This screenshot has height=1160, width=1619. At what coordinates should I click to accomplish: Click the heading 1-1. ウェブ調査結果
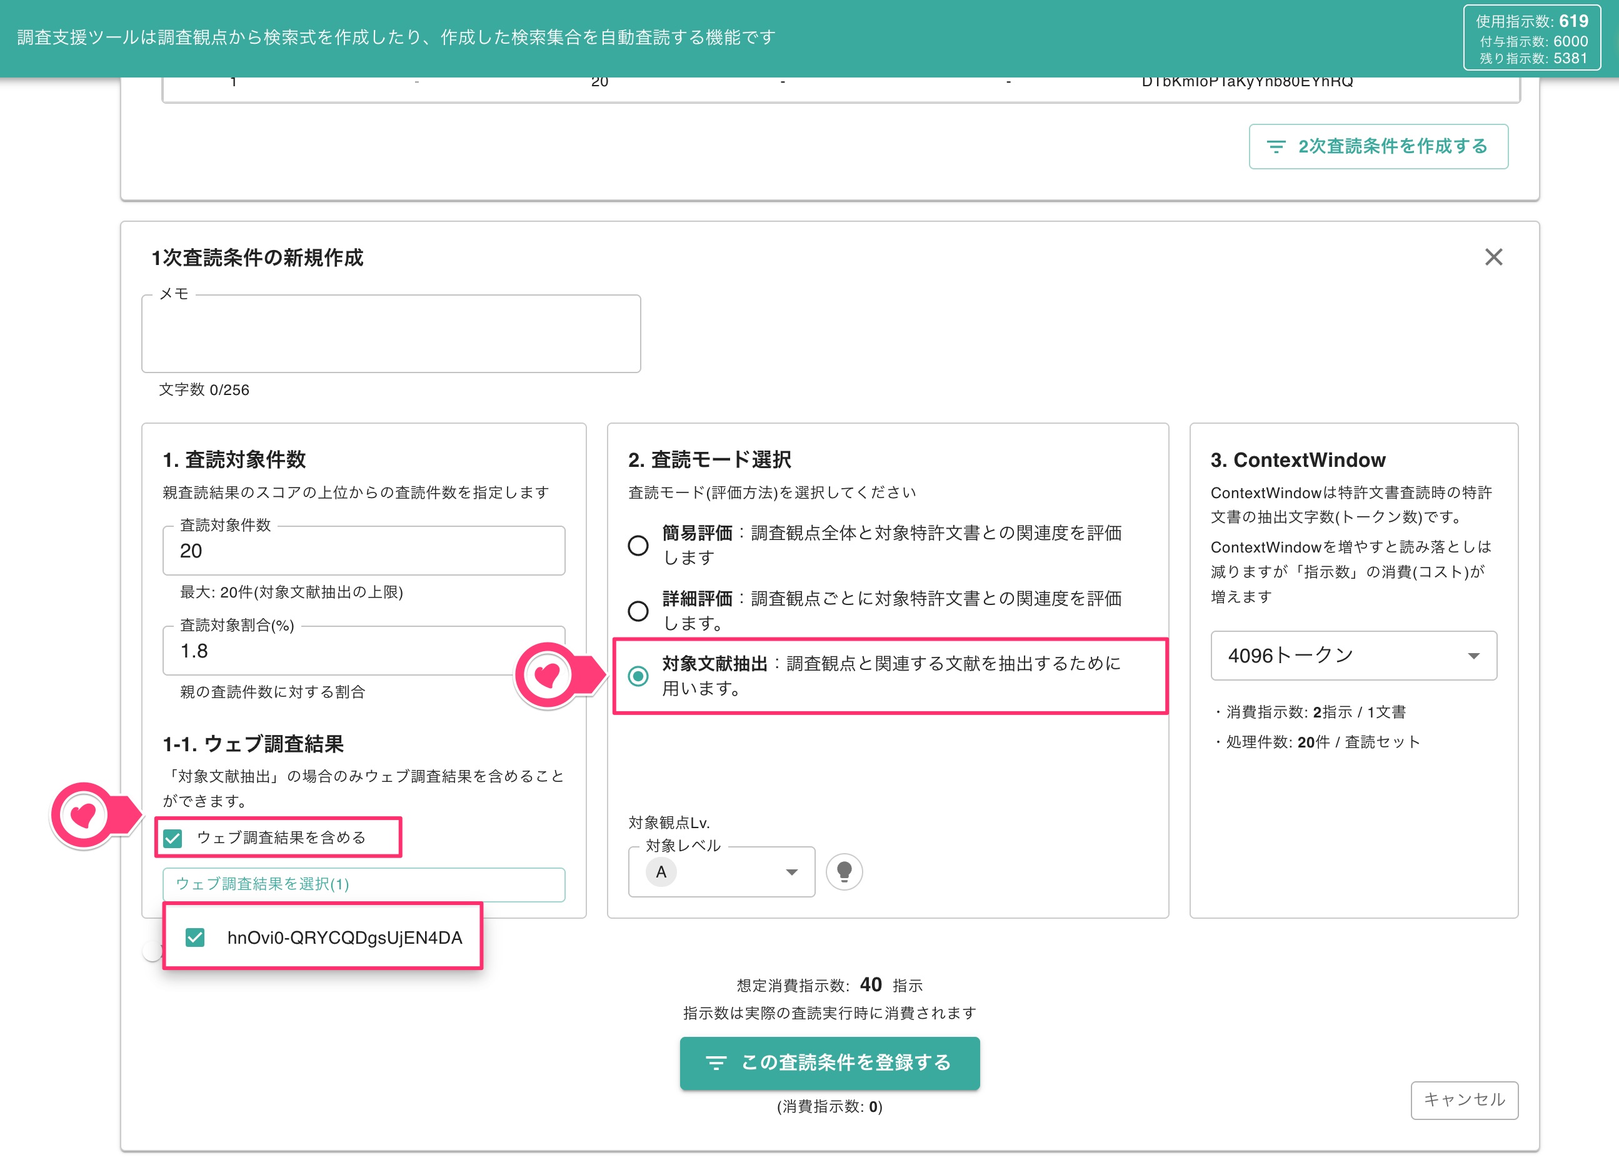tap(253, 744)
